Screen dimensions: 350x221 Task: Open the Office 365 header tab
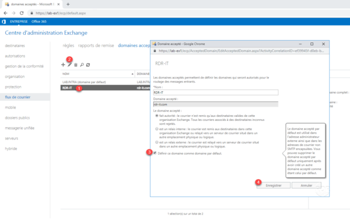39,22
